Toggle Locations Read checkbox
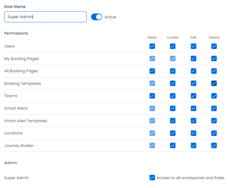The height and width of the screenshot is (188, 229). [152, 133]
